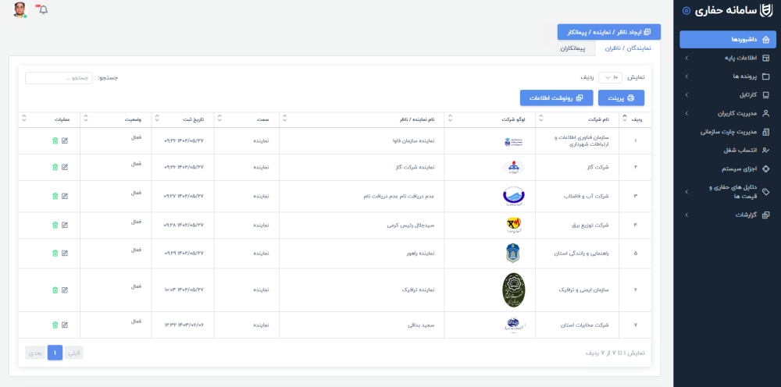Viewport: 781px width, 387px height.
Task: Click the جستجو search input field
Action: (59, 78)
